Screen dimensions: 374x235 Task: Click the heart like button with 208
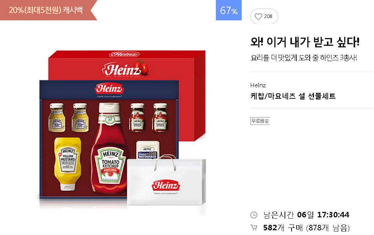point(264,16)
